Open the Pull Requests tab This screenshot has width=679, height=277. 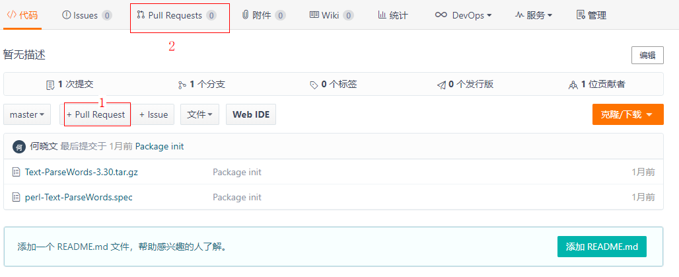click(x=176, y=15)
